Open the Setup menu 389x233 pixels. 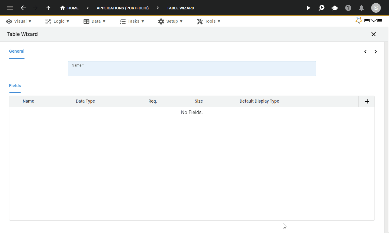(x=170, y=21)
